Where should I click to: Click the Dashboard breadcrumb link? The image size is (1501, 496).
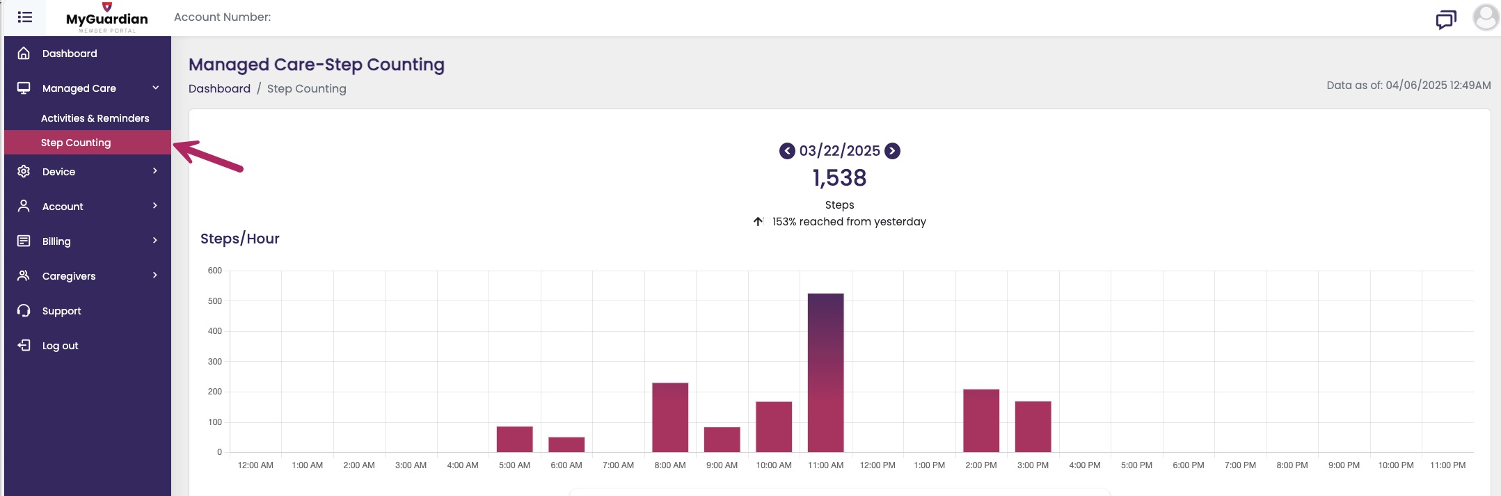(x=219, y=89)
